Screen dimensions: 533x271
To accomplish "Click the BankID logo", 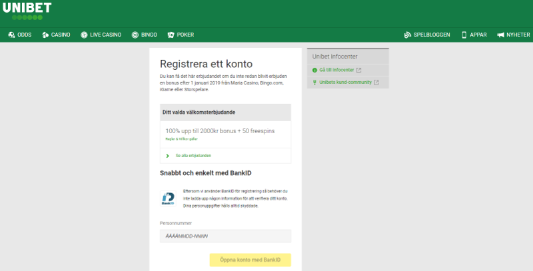I will pos(168,198).
